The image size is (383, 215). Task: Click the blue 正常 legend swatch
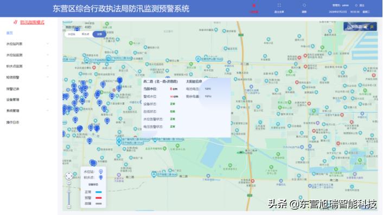pos(99,192)
